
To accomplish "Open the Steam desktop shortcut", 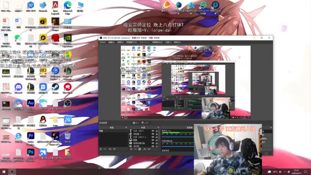I will tap(55, 88).
